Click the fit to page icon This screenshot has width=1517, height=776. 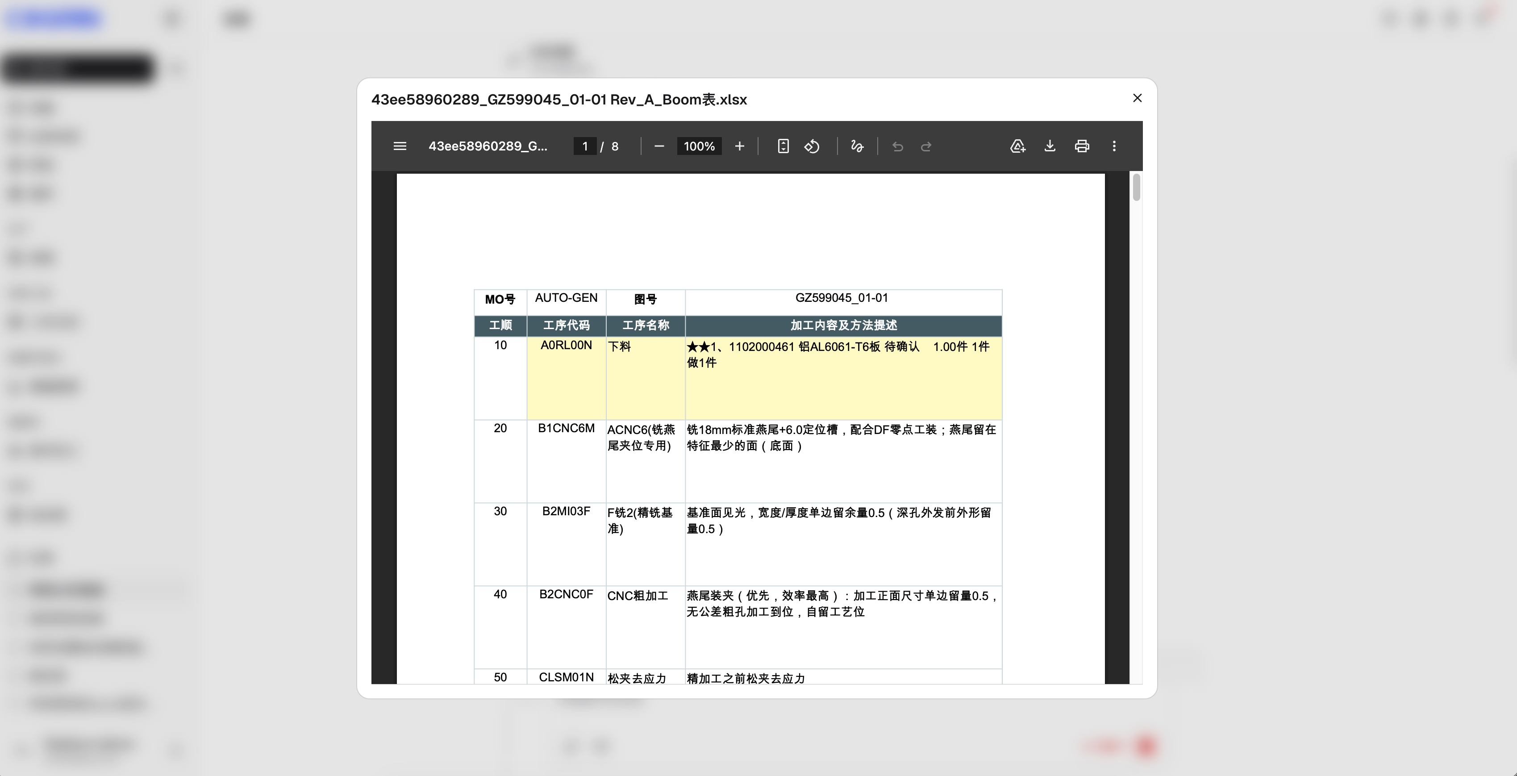(783, 146)
